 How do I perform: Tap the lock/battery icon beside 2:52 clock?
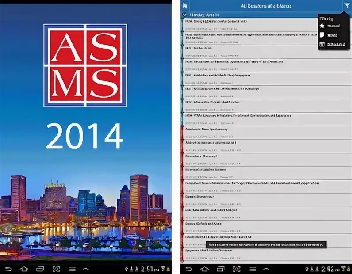(x=348, y=269)
